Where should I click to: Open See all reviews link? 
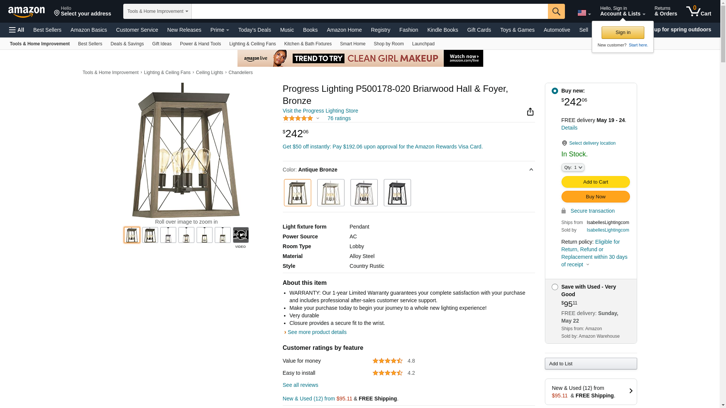point(300,385)
